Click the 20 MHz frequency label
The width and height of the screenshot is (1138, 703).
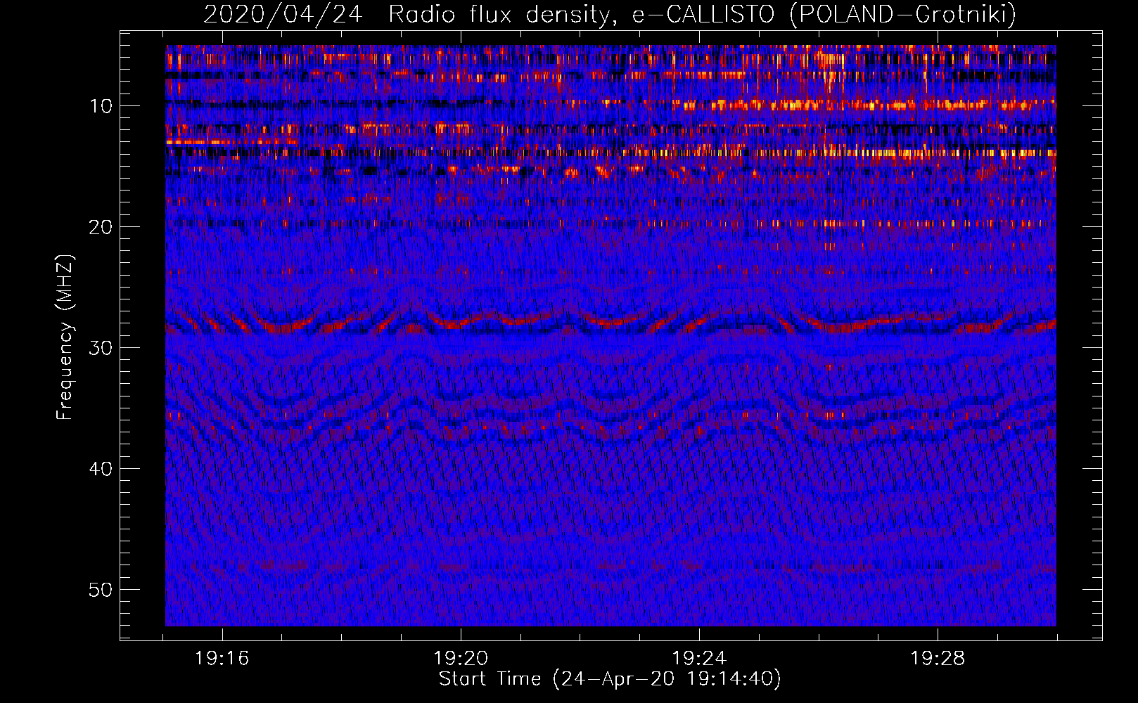point(101,227)
